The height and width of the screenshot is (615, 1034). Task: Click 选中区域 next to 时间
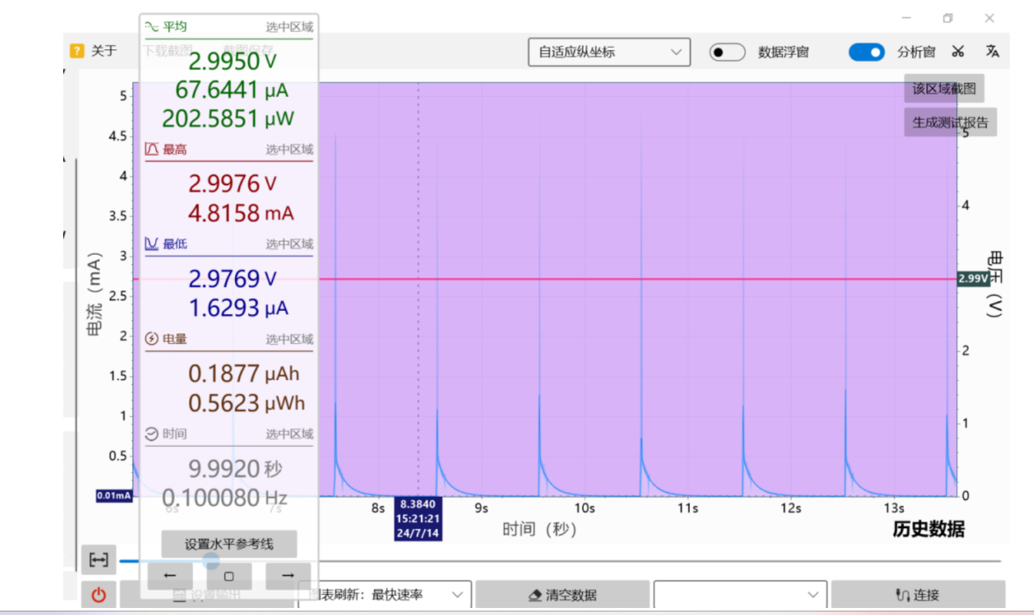pyautogui.click(x=290, y=434)
